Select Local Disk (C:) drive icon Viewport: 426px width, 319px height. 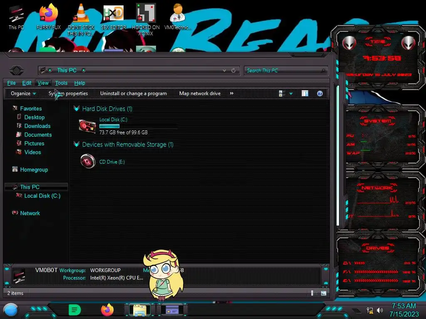87,126
